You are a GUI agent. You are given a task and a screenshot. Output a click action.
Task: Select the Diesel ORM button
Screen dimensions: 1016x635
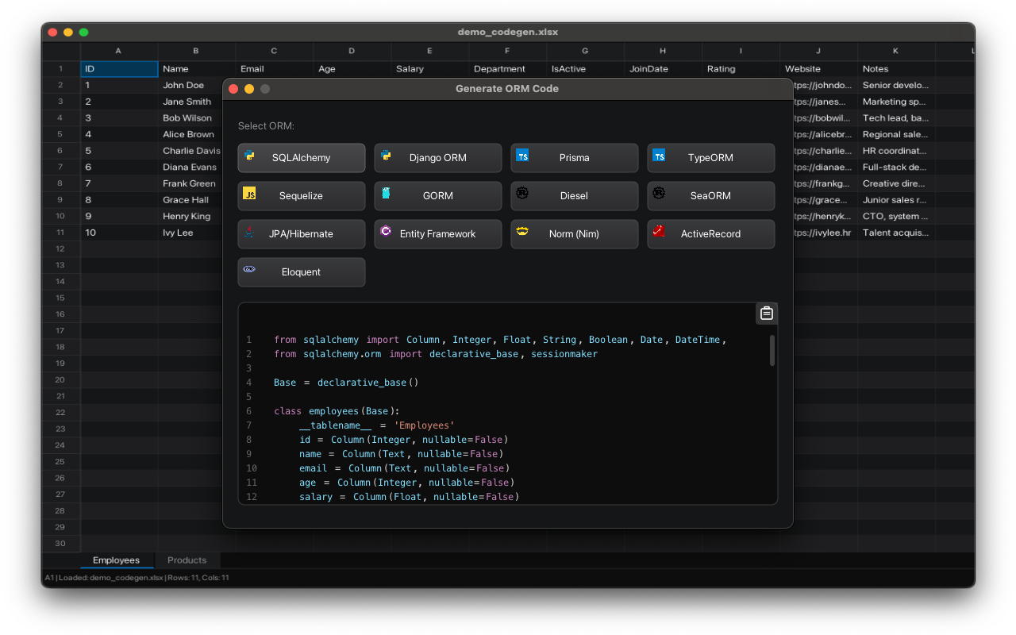tap(575, 196)
